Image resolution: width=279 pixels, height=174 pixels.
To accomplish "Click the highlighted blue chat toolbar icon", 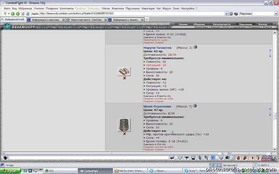I will [213, 158].
